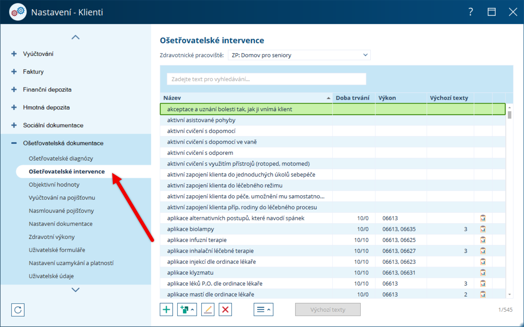The image size is (524, 327).
Task: Open Ošetřovatelské diagnózy menu item
Action: click(x=61, y=158)
